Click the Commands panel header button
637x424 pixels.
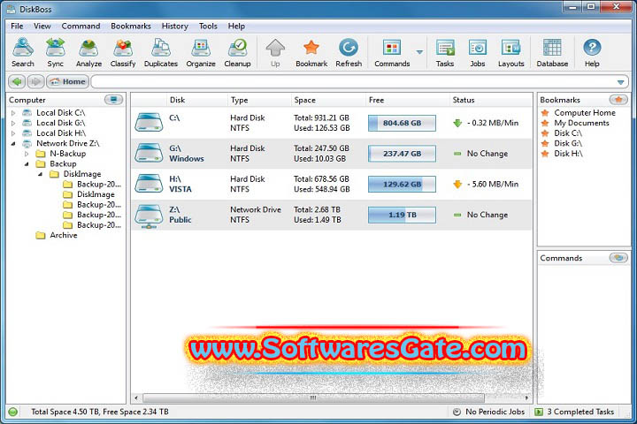618,258
